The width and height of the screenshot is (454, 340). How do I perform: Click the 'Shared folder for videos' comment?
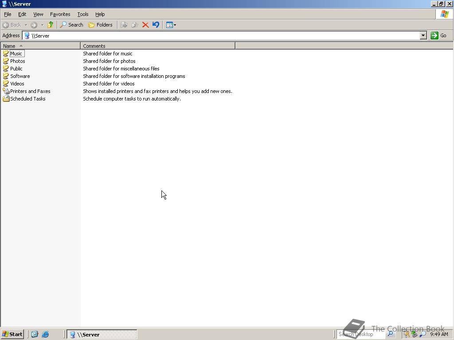tap(109, 84)
